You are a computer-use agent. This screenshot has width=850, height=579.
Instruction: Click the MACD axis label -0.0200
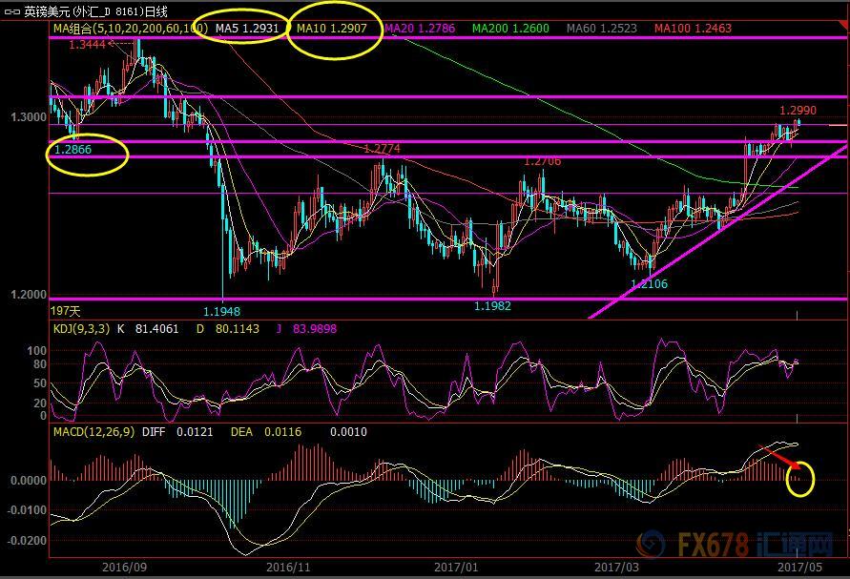click(x=27, y=541)
